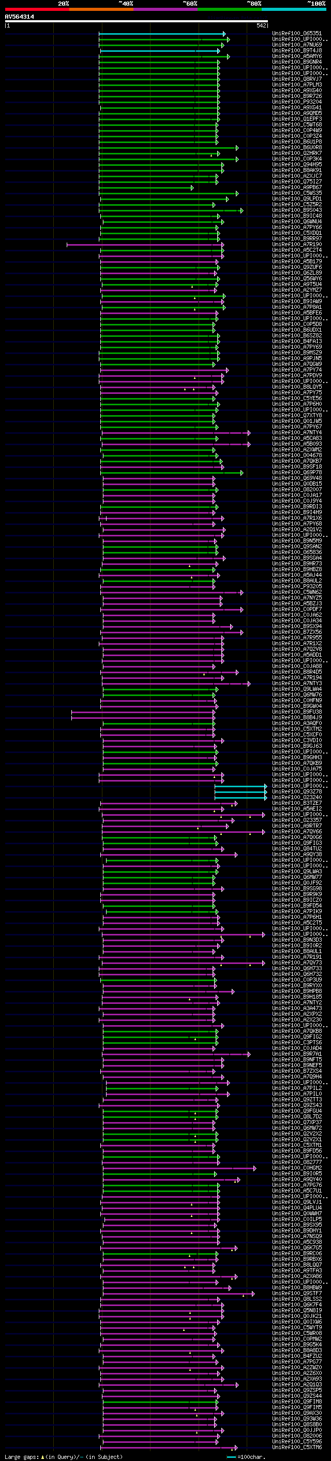
Task: Open hit UniRef100_Q94H95
Action: tap(297, 164)
